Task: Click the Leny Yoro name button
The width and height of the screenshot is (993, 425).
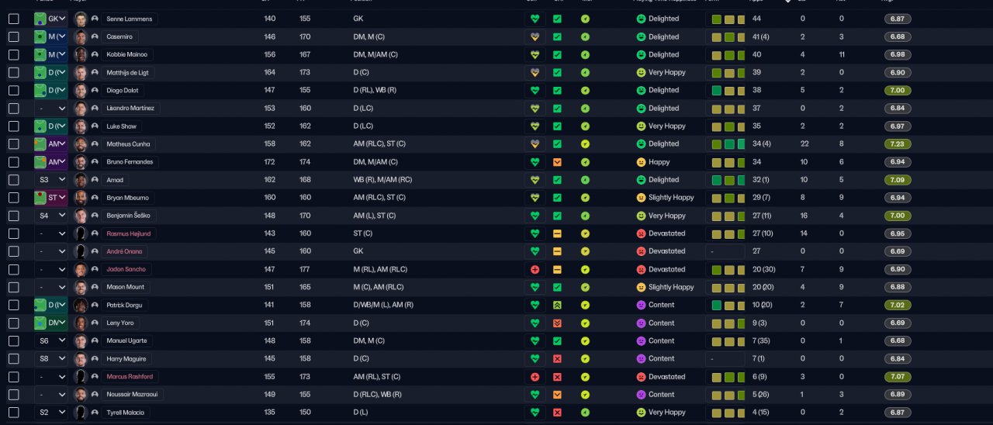Action: pos(119,323)
